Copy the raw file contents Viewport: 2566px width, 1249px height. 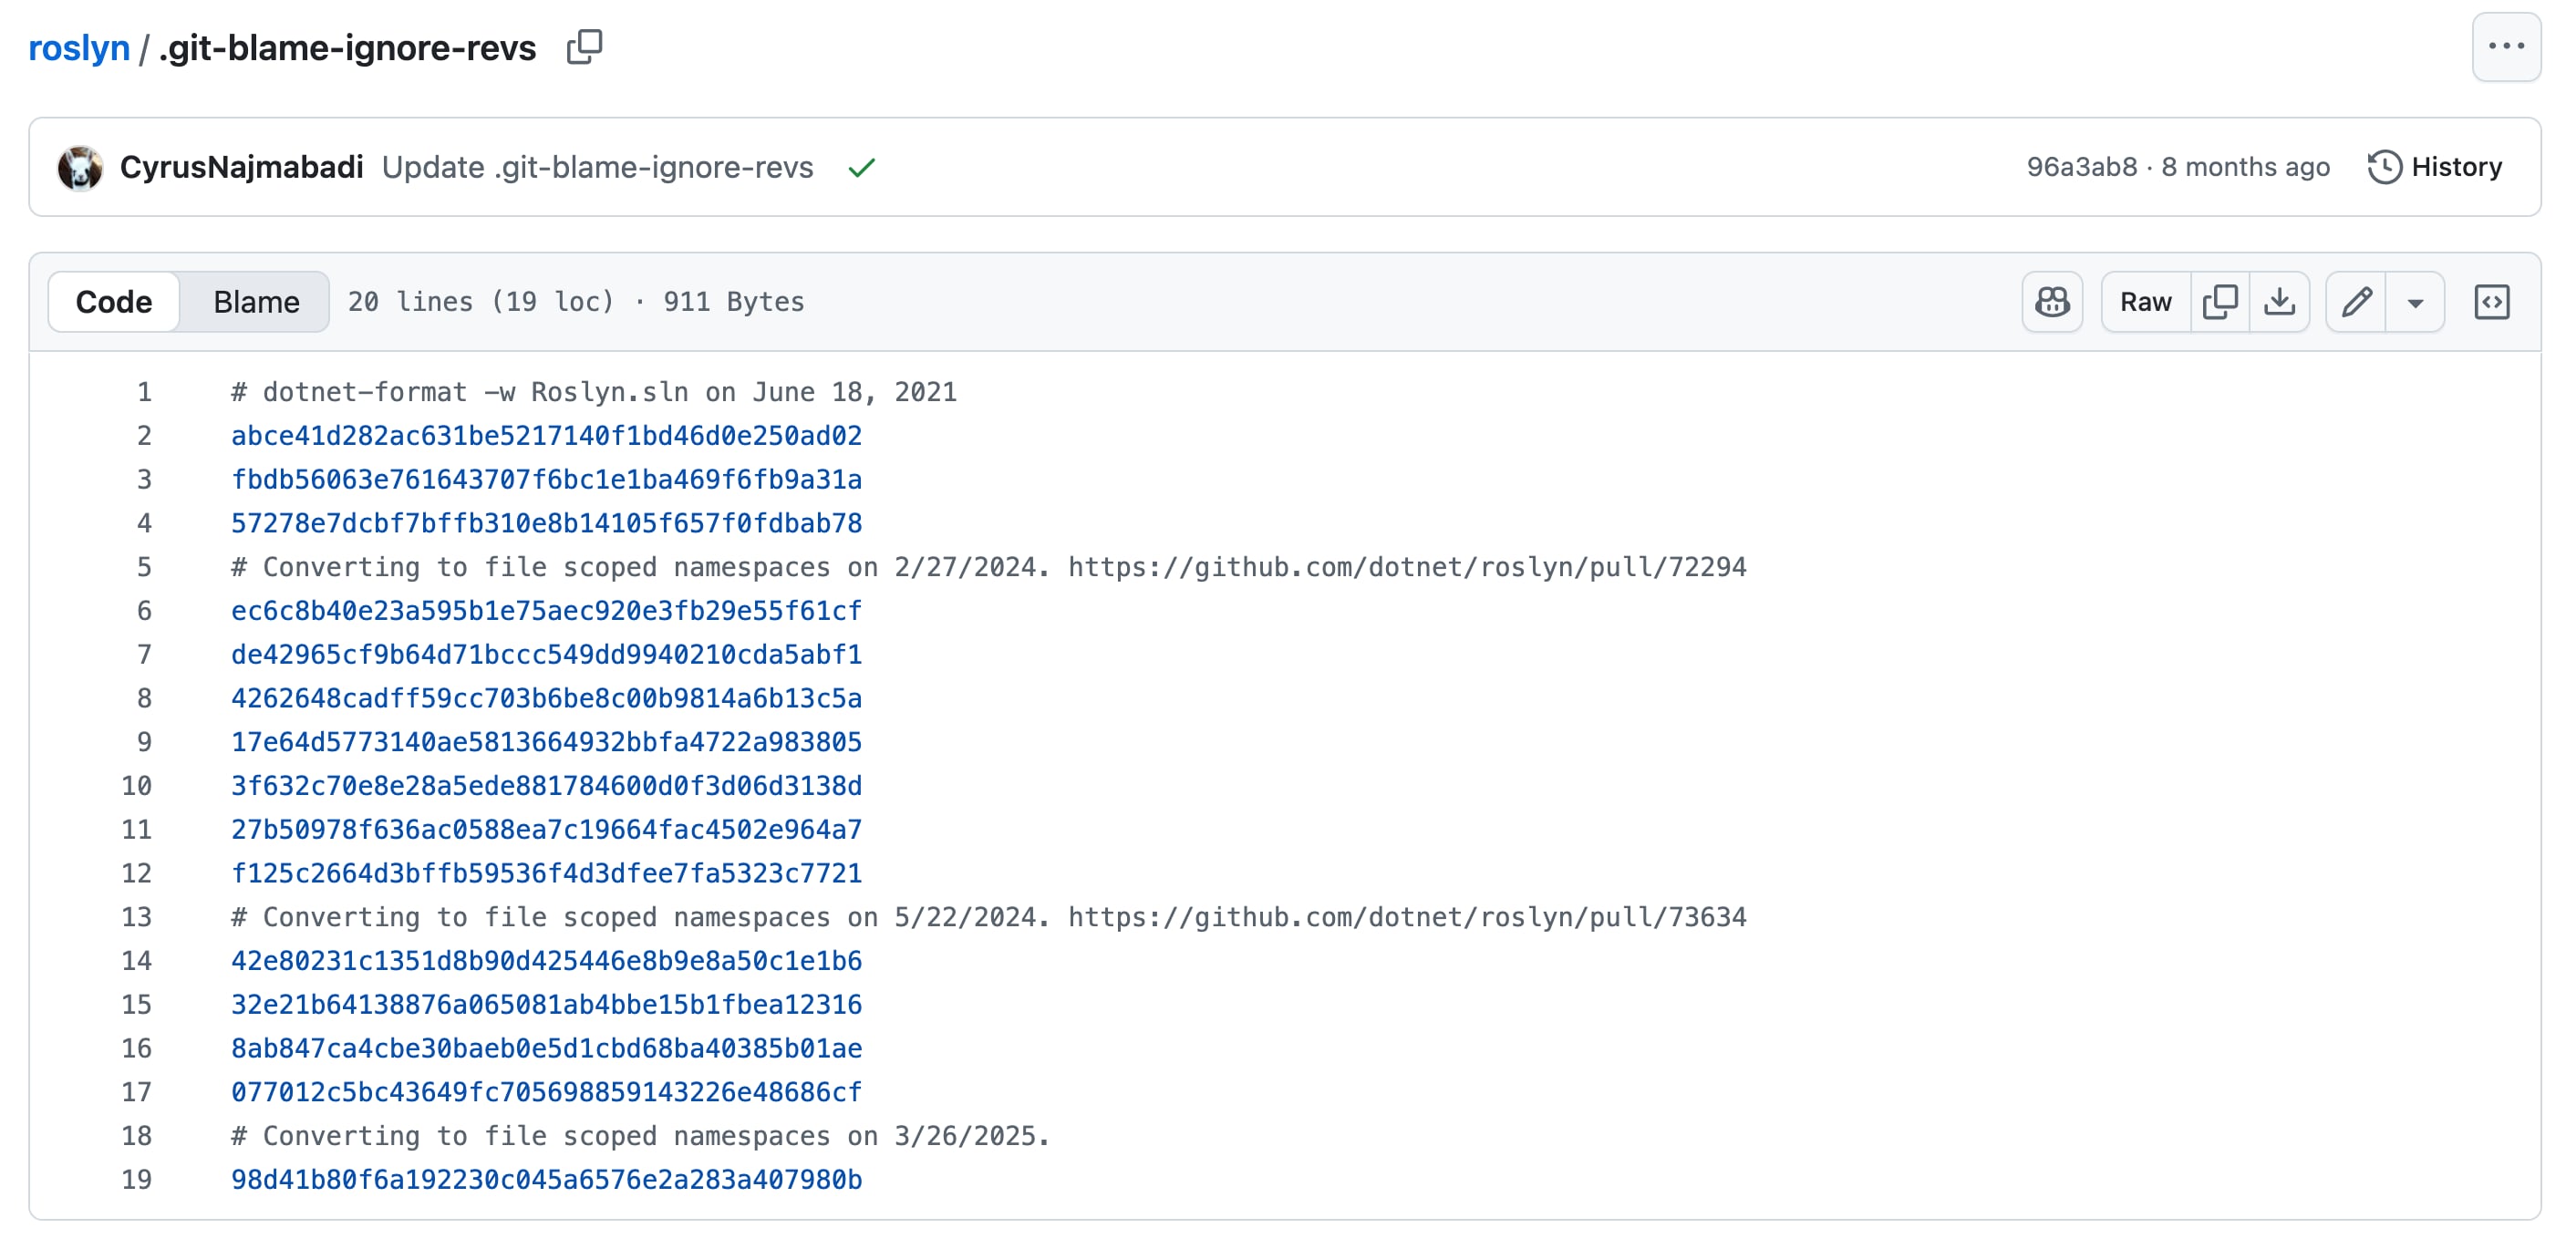[x=2219, y=302]
